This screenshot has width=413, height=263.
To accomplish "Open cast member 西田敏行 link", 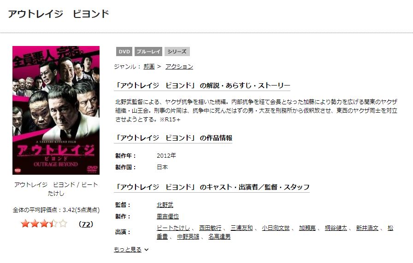I will tap(210, 228).
